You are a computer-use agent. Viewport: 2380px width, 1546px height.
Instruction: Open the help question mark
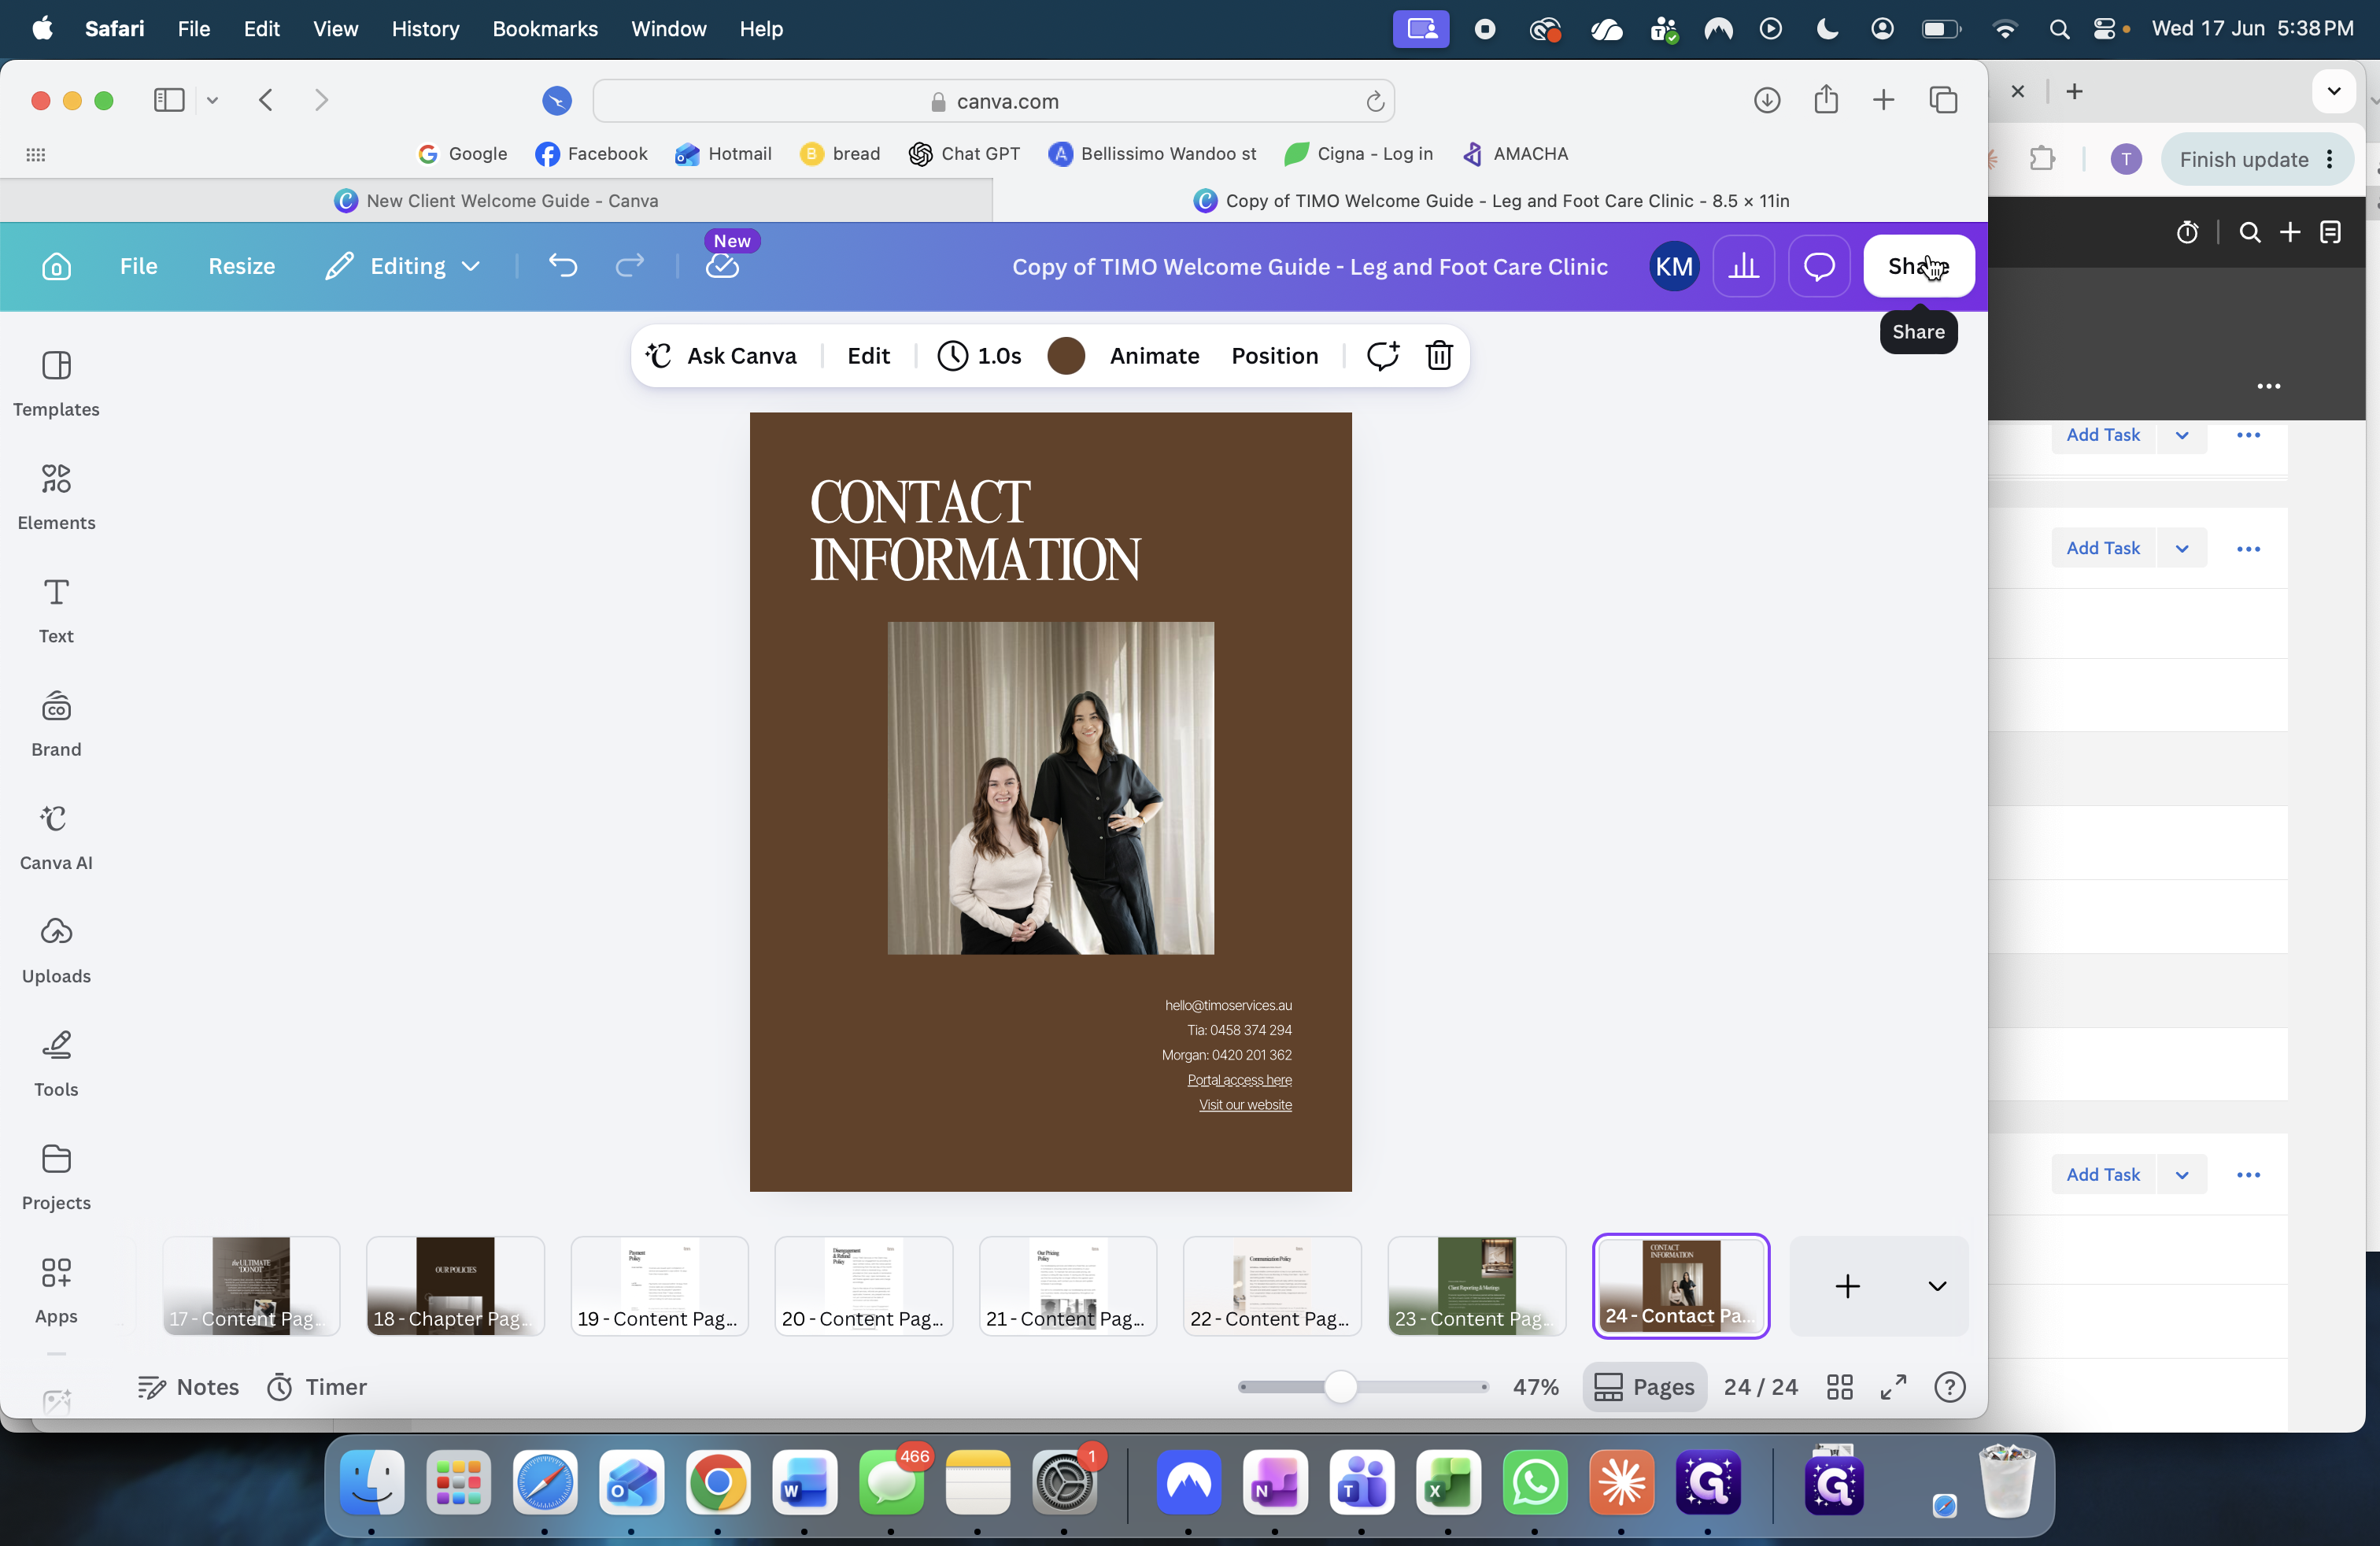[x=1950, y=1387]
